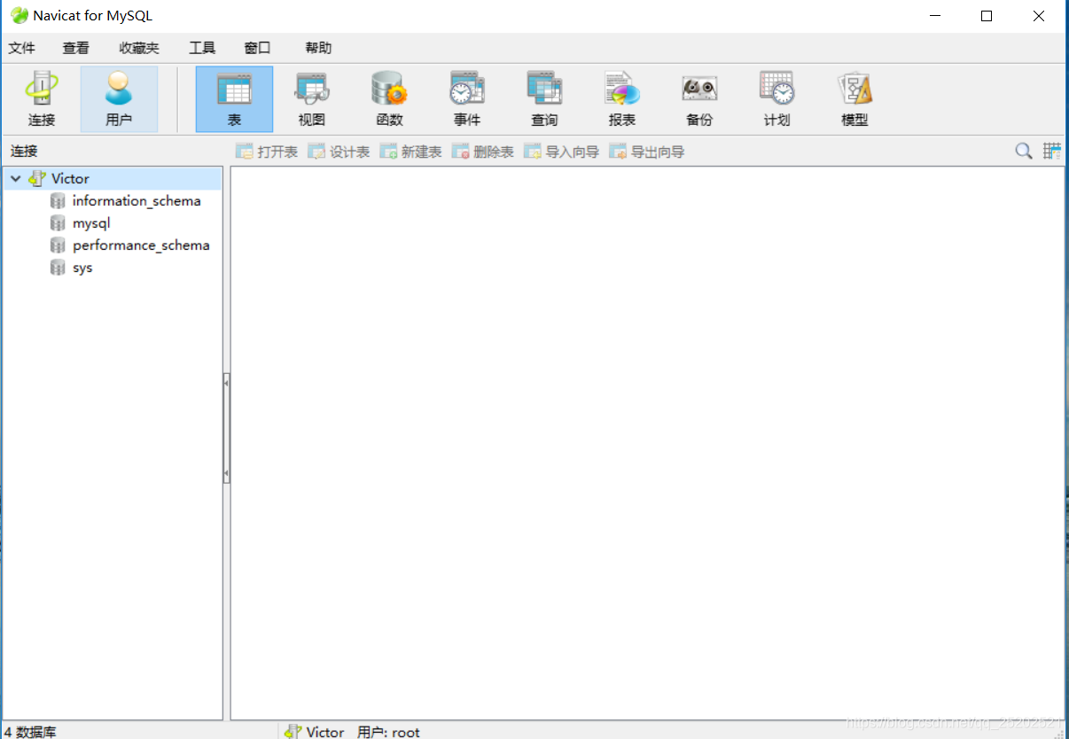Click the Navicat logo in title bar
The width and height of the screenshot is (1069, 739).
(19, 15)
